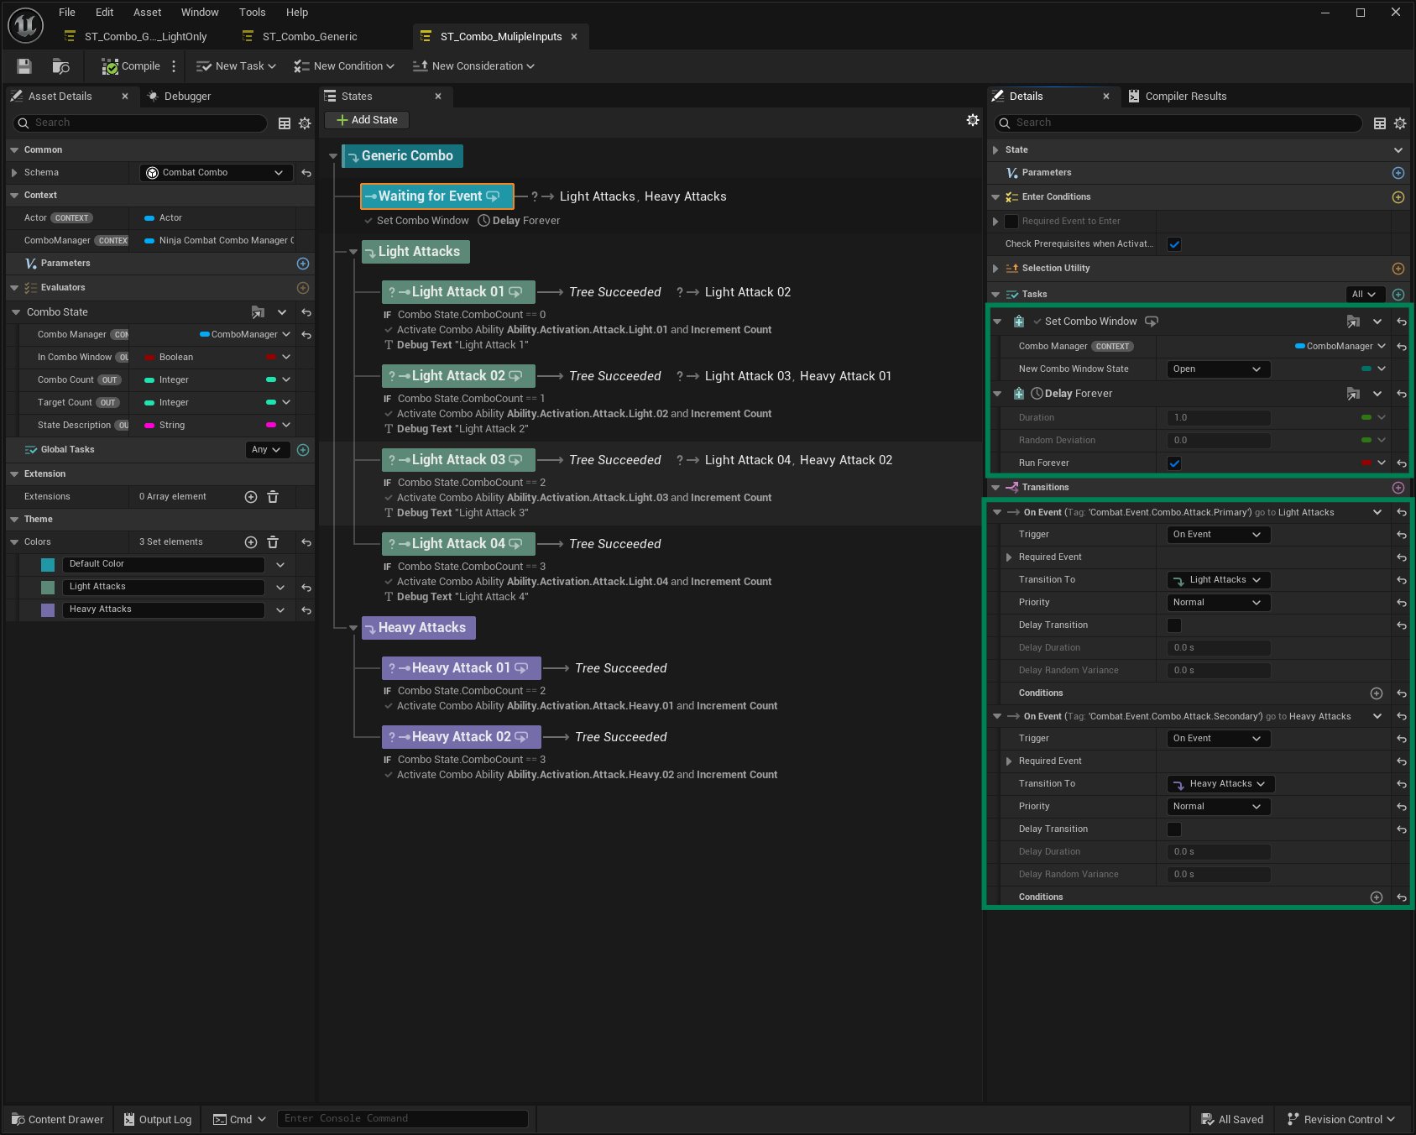Open States panel settings gear icon

tap(973, 120)
